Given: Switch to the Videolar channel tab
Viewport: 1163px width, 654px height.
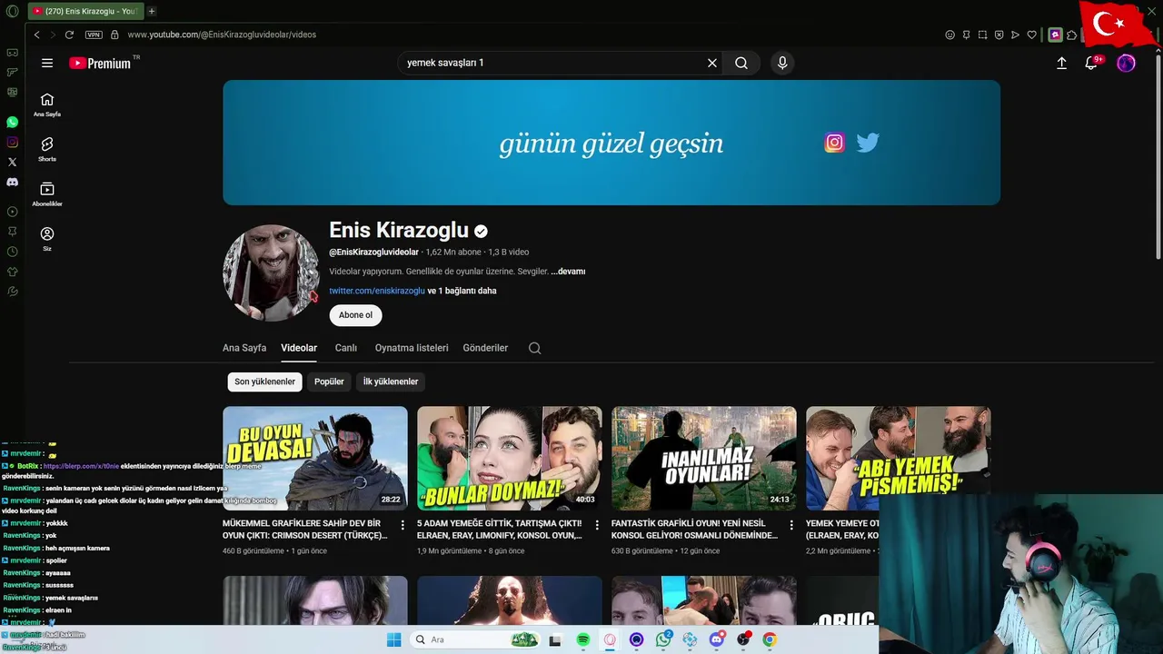Looking at the screenshot, I should click(299, 348).
